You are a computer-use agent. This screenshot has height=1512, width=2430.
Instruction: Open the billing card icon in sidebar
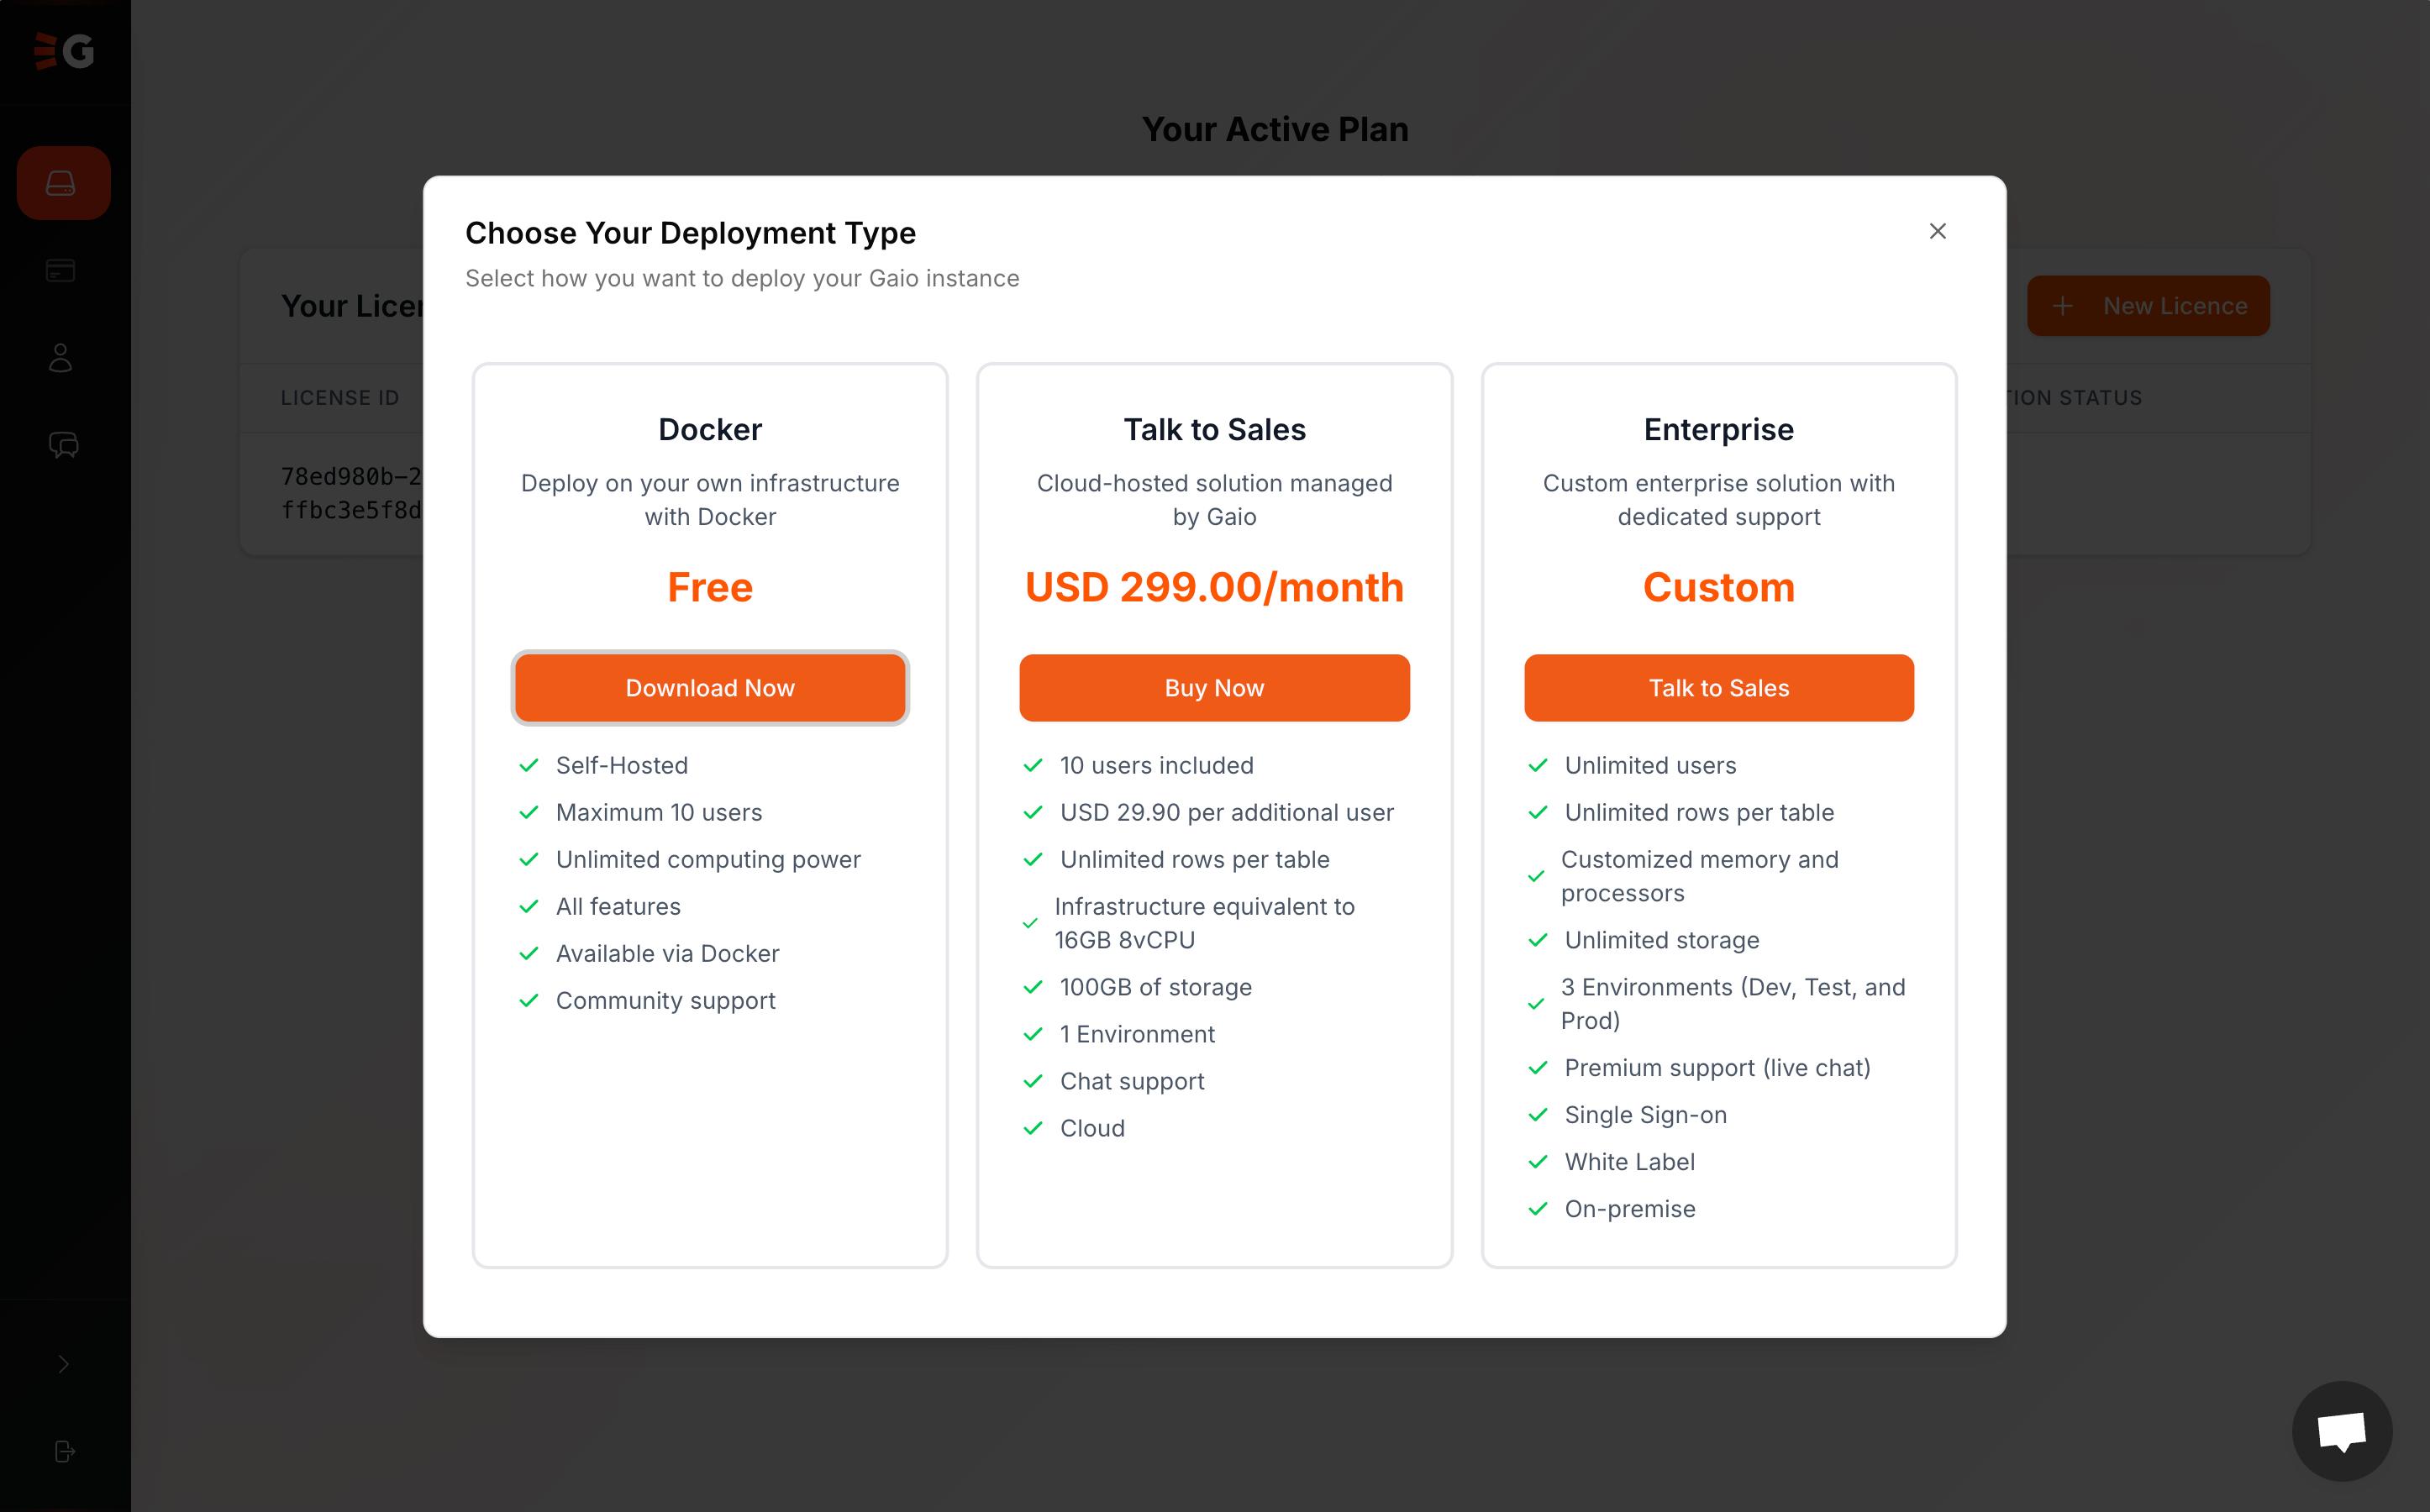[61, 271]
